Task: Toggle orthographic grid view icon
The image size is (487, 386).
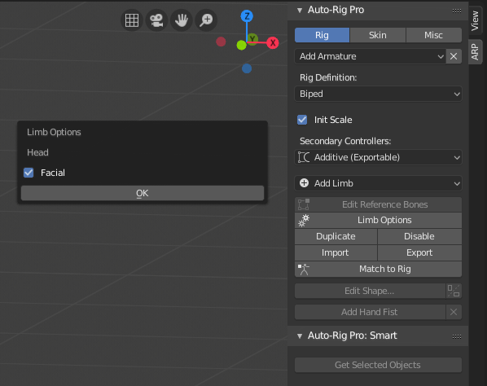Action: (132, 20)
